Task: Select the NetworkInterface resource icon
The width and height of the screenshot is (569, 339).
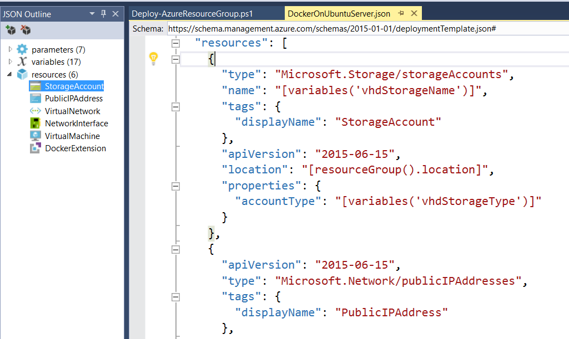Action: [36, 124]
